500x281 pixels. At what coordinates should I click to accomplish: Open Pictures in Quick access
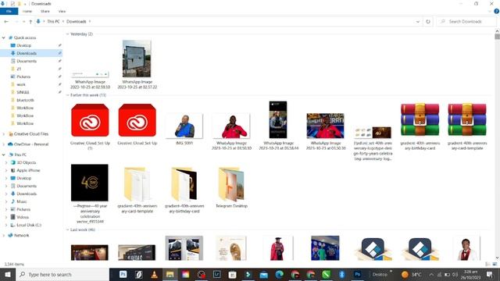tap(23, 76)
